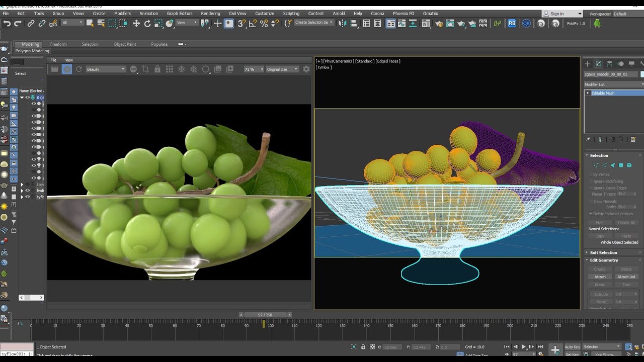
Task: Open the Graph Editors menu
Action: point(180,14)
